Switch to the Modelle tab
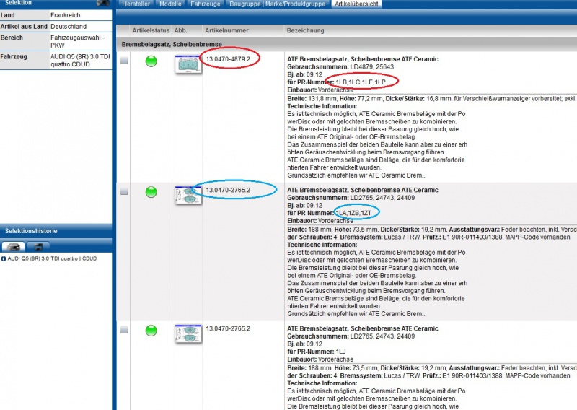 (x=170, y=4)
